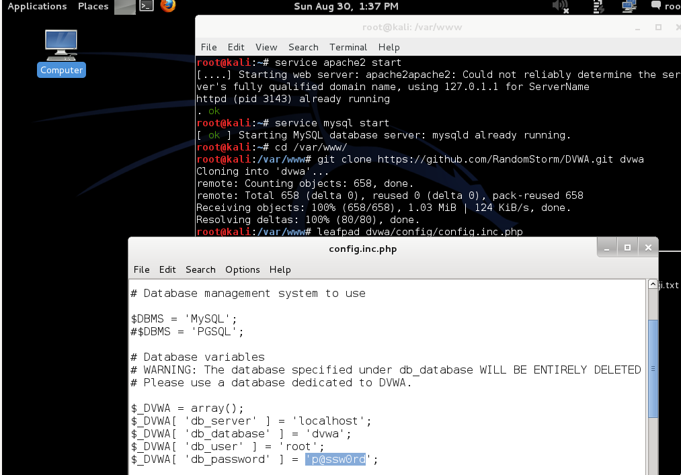Click the muted volume speaker icon
The height and width of the screenshot is (475, 681).
coord(560,7)
